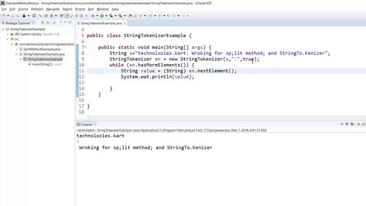Click Remove All Terminated Launches icon
This screenshot has width=366, height=206.
(352, 124)
